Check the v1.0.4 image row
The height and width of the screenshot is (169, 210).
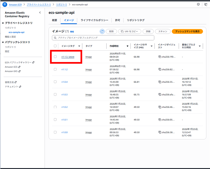[55, 82]
